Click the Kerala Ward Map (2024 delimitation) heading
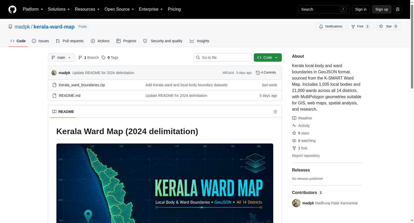 pos(127,131)
